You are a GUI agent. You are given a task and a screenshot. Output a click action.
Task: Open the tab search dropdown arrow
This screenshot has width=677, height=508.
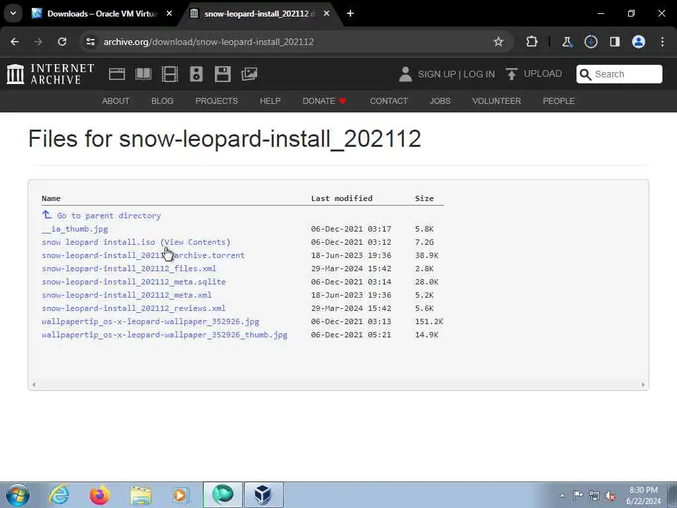(x=13, y=13)
